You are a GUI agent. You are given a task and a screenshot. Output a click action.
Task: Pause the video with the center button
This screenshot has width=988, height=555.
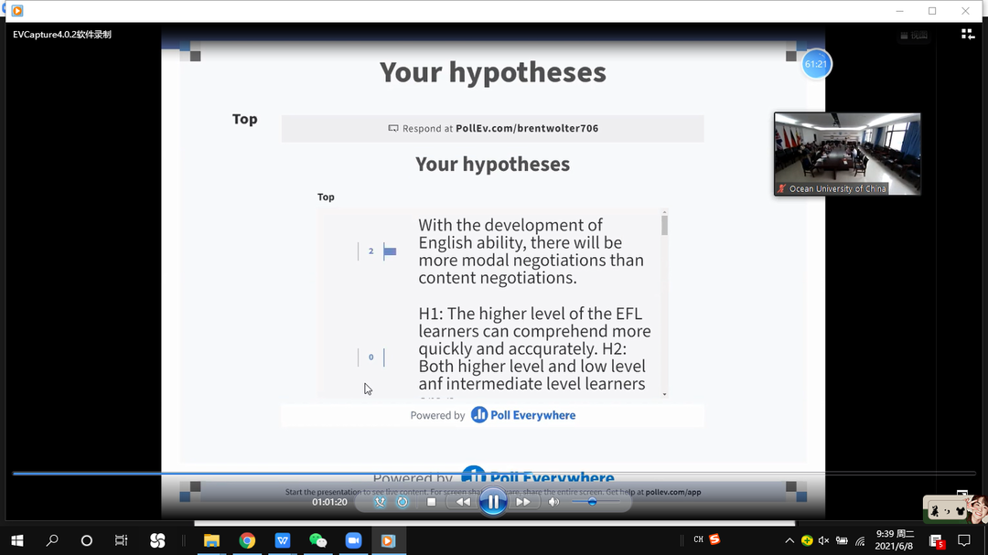point(493,501)
